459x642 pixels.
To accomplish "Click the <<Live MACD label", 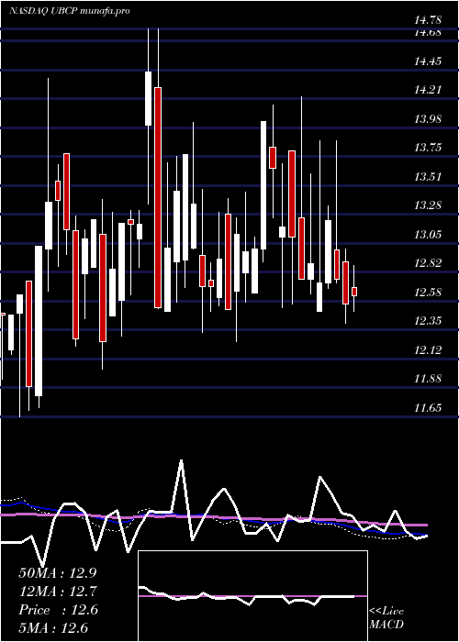I will coord(386,617).
